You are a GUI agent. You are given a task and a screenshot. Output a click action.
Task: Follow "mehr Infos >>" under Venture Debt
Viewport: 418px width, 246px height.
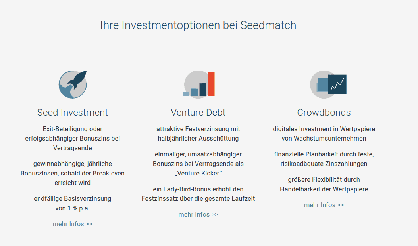[x=198, y=214]
